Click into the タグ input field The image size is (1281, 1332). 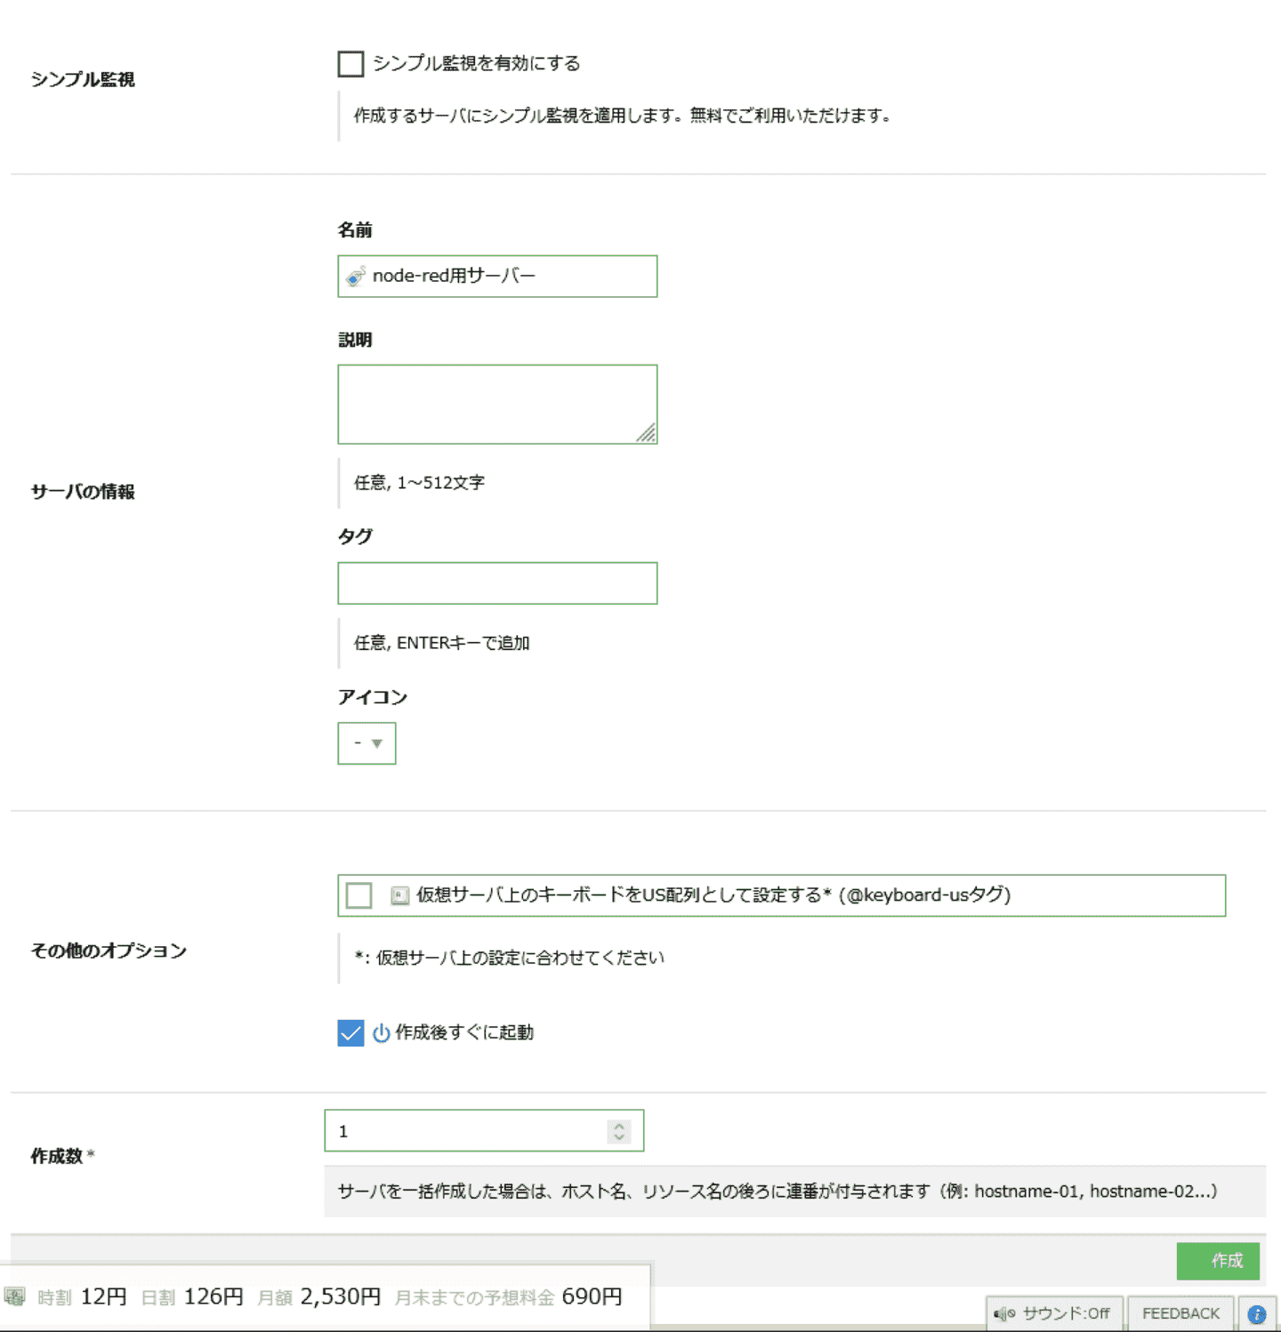click(x=497, y=583)
